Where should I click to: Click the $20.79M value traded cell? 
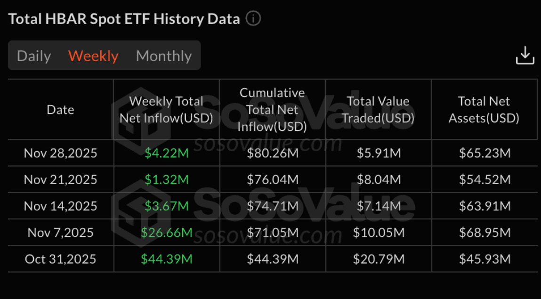[x=379, y=259]
